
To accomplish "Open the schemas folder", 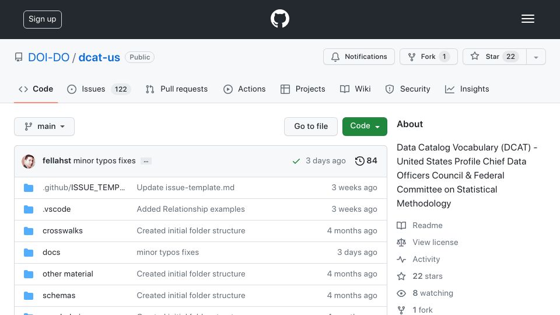I will point(59,295).
